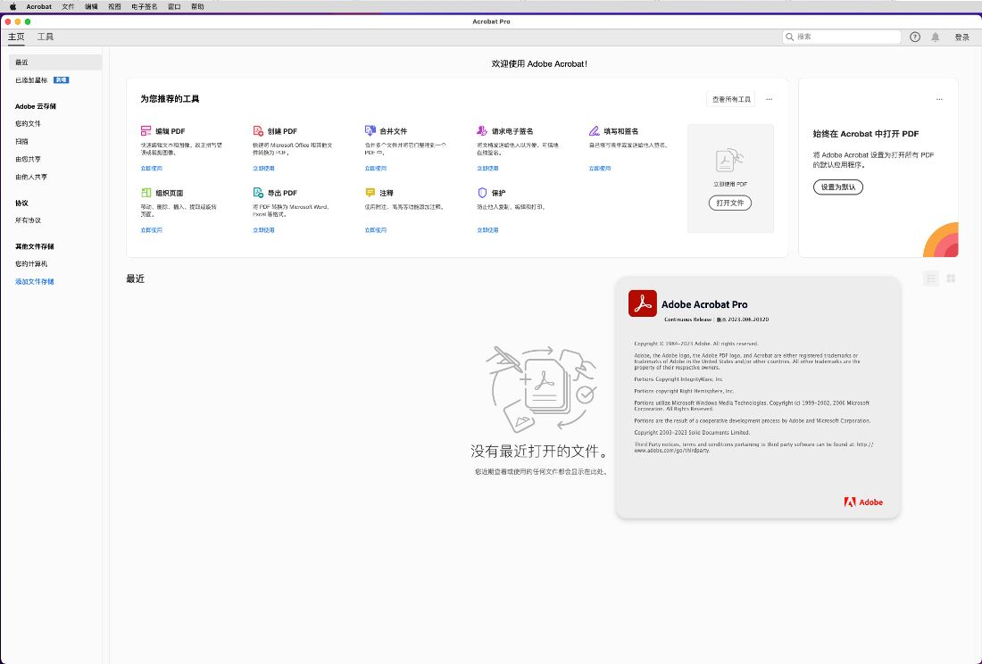Click the 导出 PDF tool icon
The image size is (982, 664).
(x=258, y=193)
